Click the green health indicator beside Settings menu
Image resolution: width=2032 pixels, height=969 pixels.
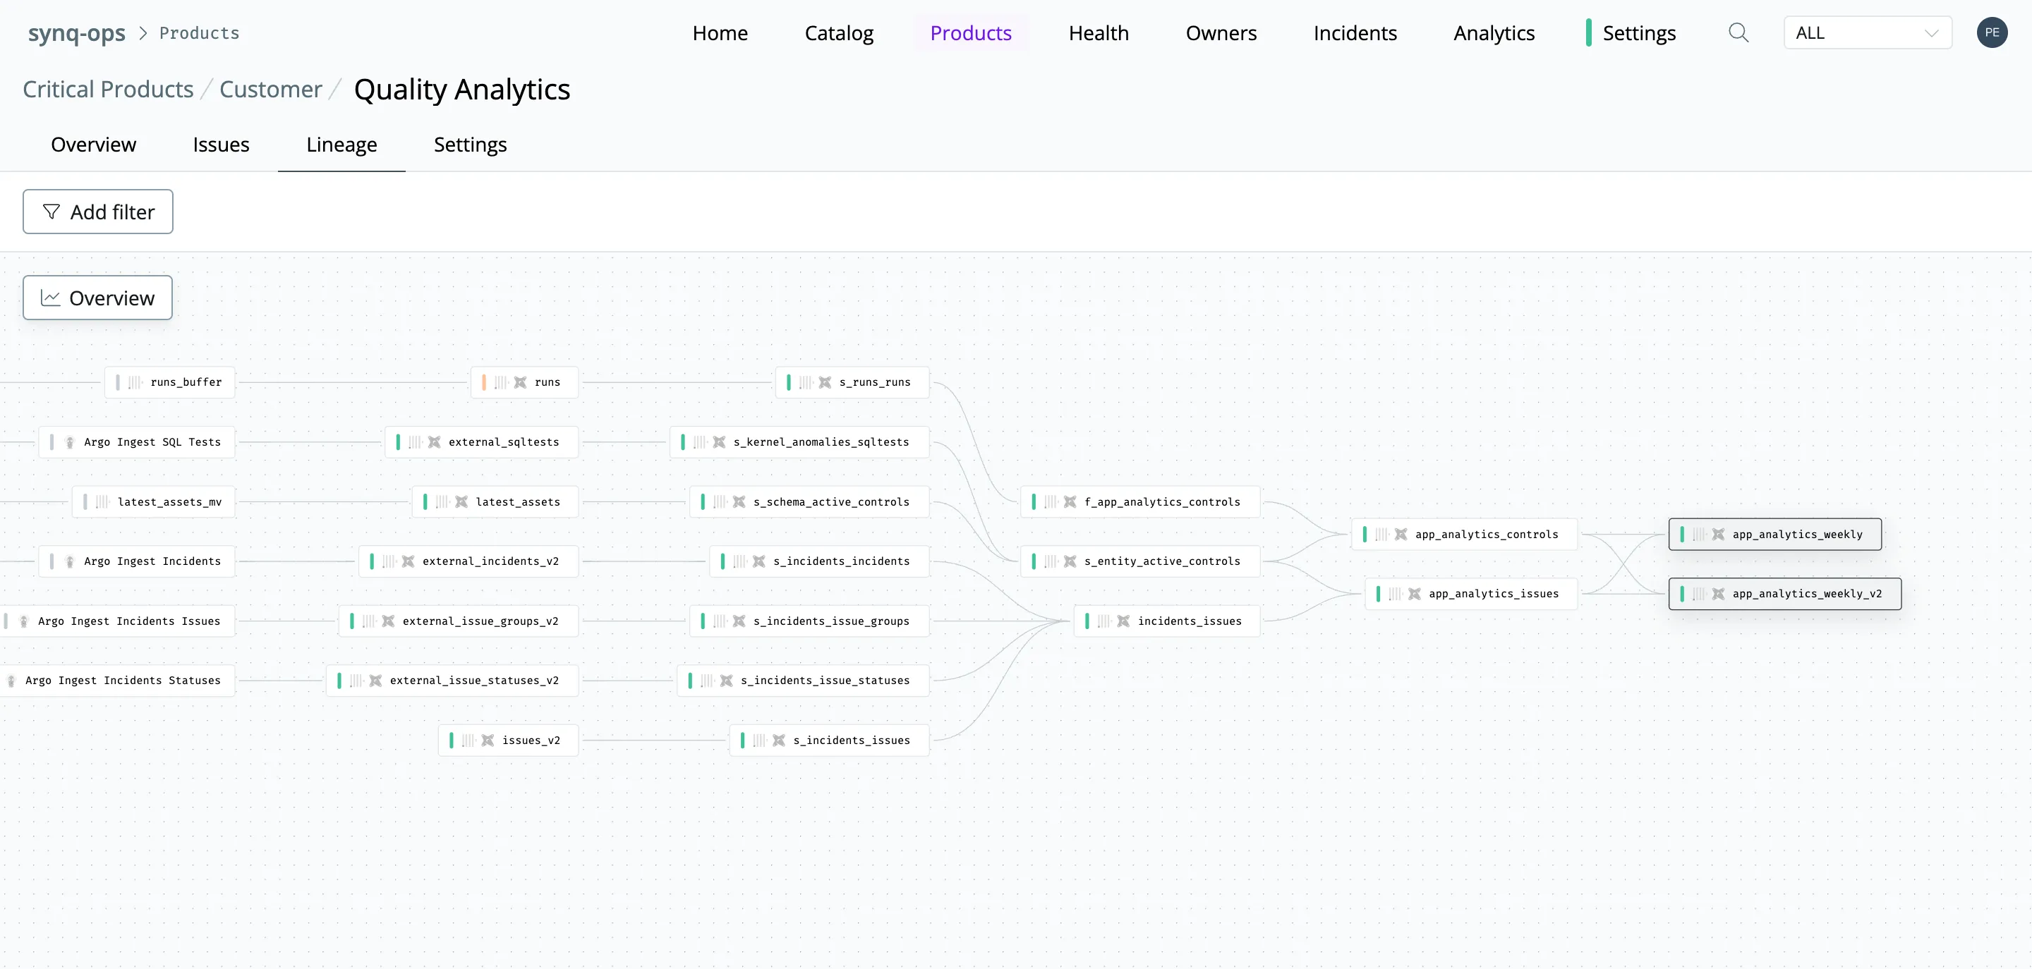tap(1588, 32)
